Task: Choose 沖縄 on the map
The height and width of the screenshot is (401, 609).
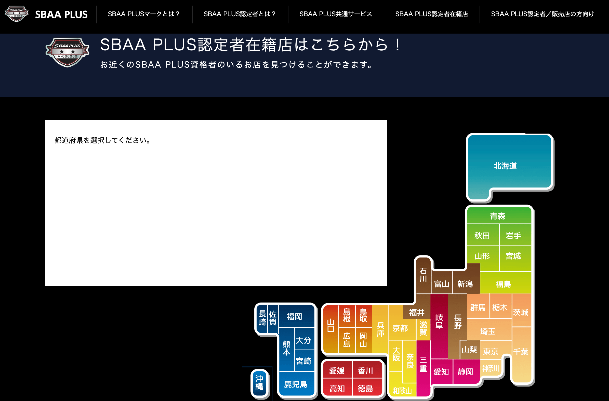Action: click(259, 383)
